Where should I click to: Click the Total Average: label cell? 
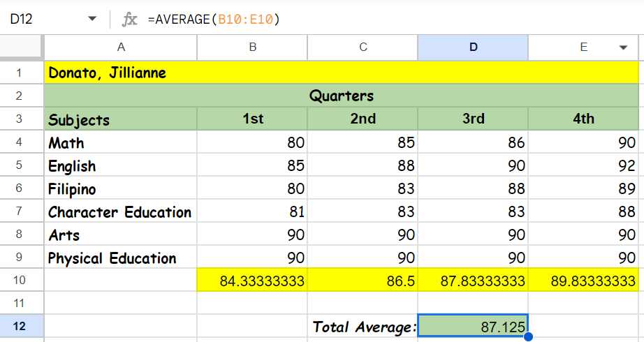pos(363,326)
